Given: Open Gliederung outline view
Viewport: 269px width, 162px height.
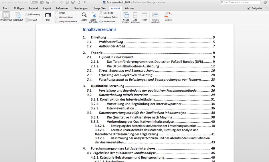Looking at the screenshot, I should (33, 14).
